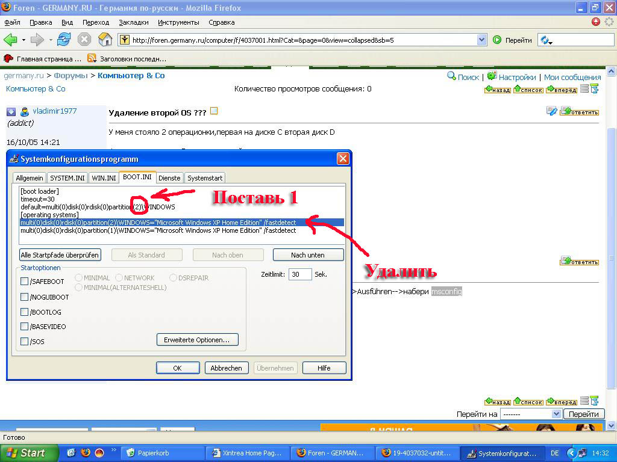Open the address bar URL dropdown
Image resolution: width=617 pixels, height=462 pixels.
pyautogui.click(x=481, y=40)
